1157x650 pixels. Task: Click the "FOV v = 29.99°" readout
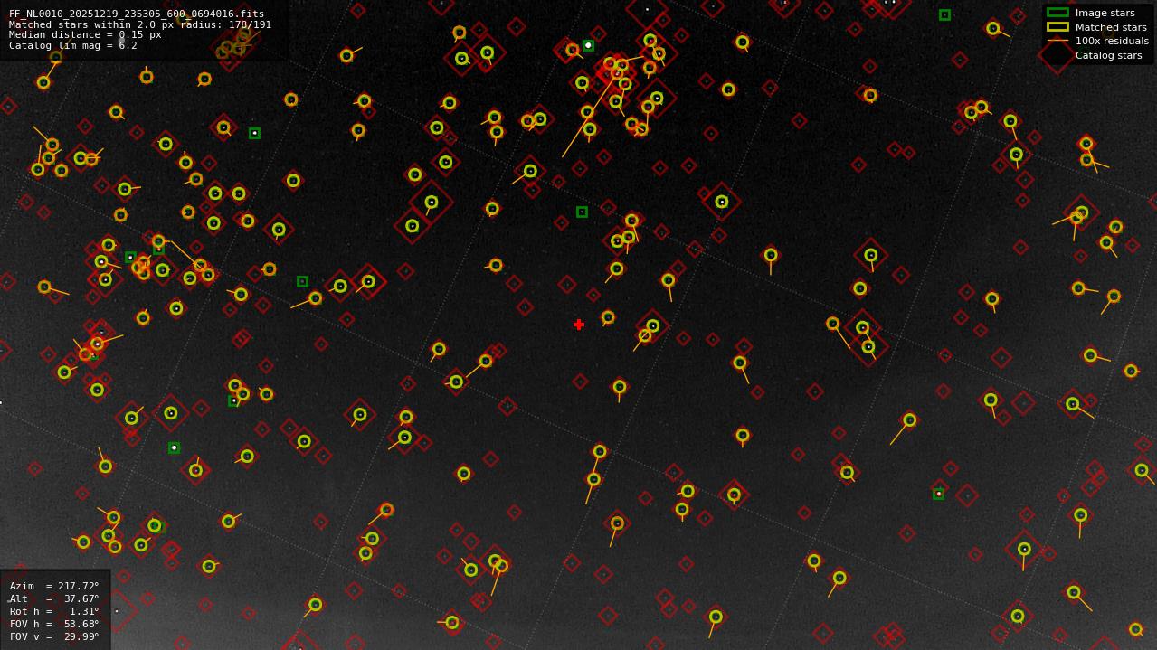(54, 636)
